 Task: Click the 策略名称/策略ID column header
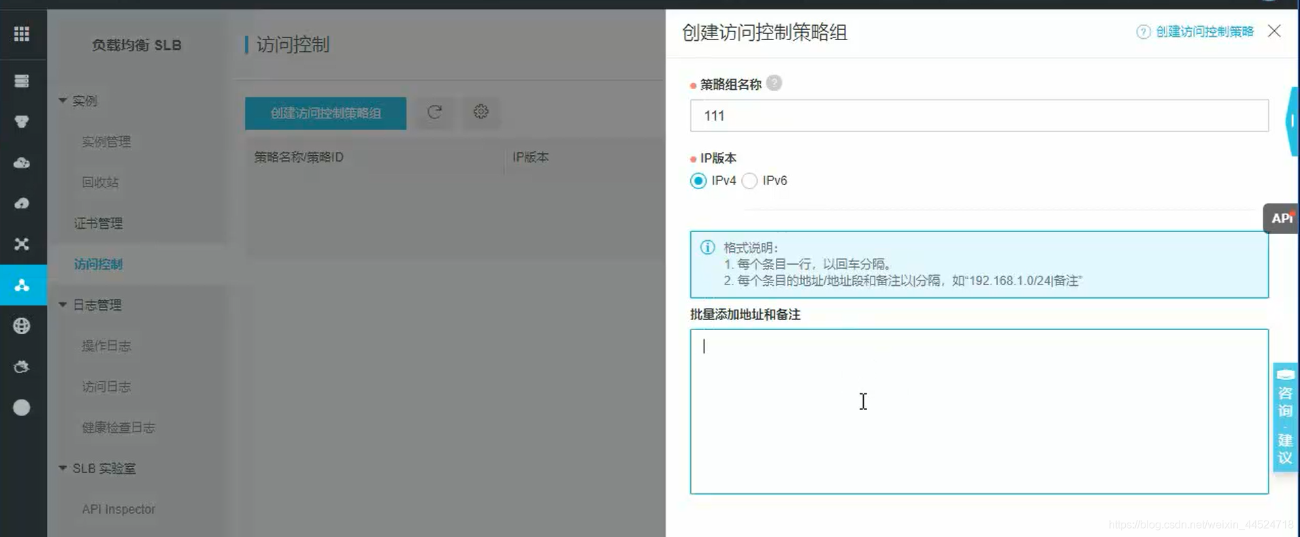tap(299, 157)
